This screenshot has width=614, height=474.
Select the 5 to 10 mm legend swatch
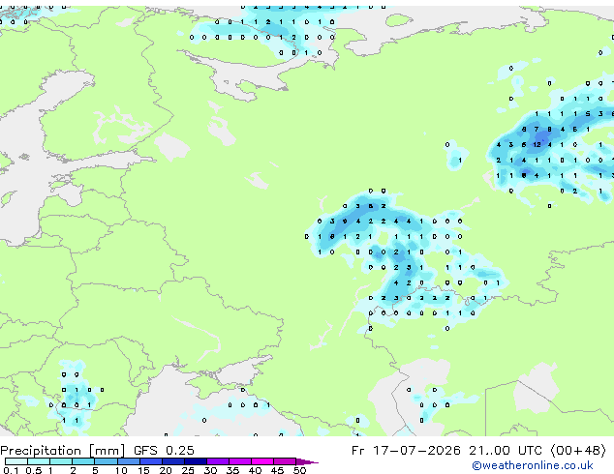tap(107, 461)
